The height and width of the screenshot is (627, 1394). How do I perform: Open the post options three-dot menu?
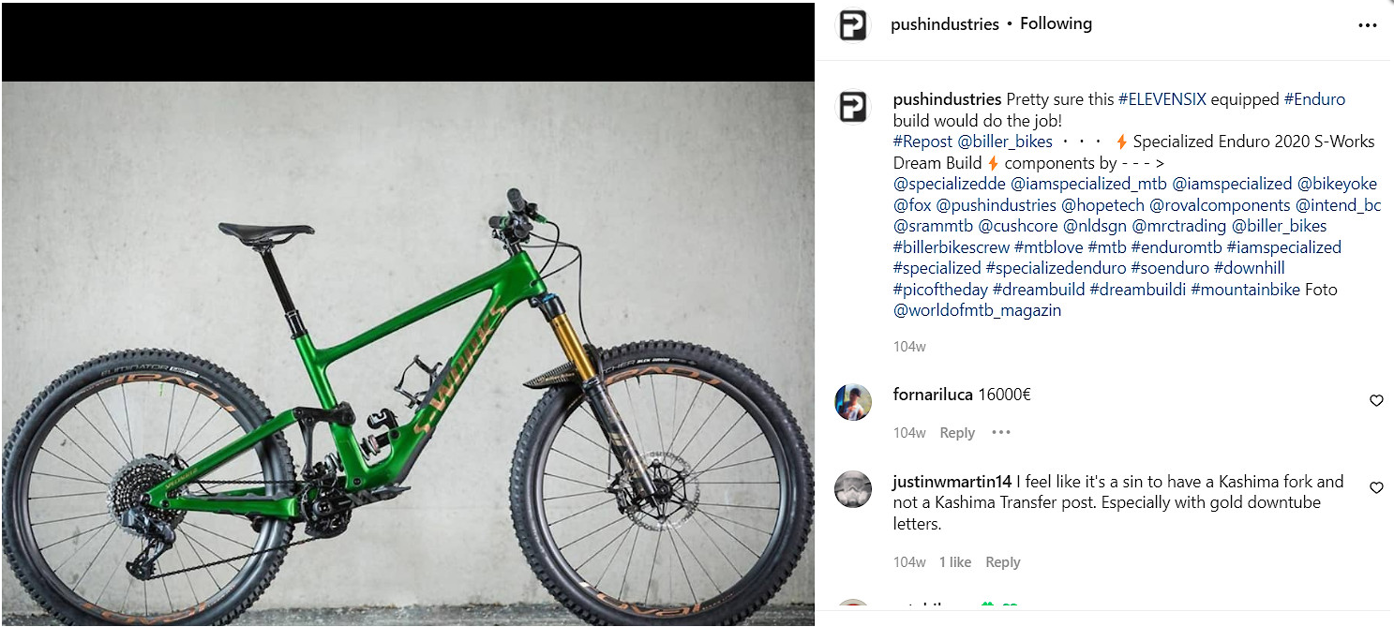tap(1367, 26)
